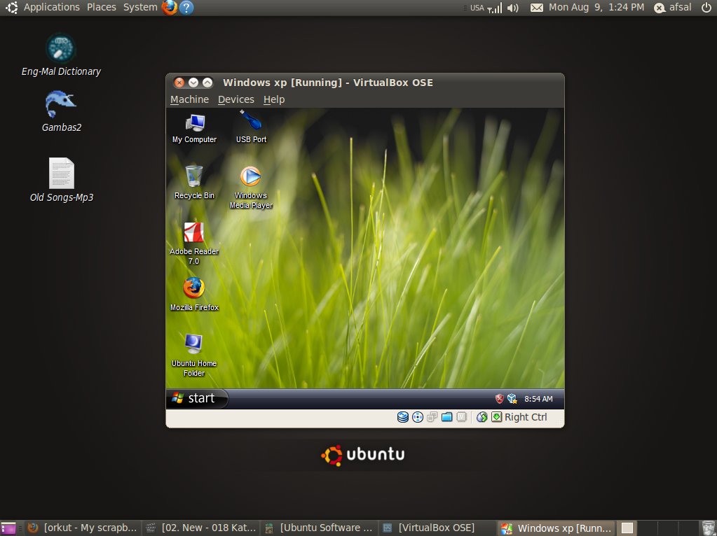
Task: Switch to VirtualBox OSE manager window
Action: click(x=437, y=528)
